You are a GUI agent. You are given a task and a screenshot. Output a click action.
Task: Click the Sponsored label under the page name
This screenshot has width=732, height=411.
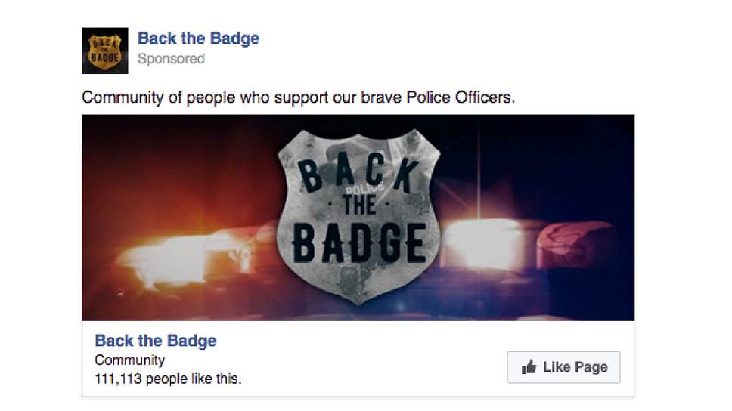pyautogui.click(x=171, y=59)
